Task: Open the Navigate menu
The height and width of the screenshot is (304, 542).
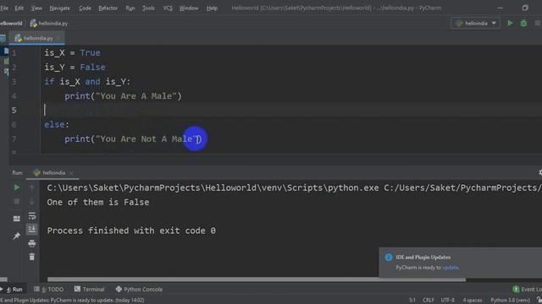Action: [59, 8]
